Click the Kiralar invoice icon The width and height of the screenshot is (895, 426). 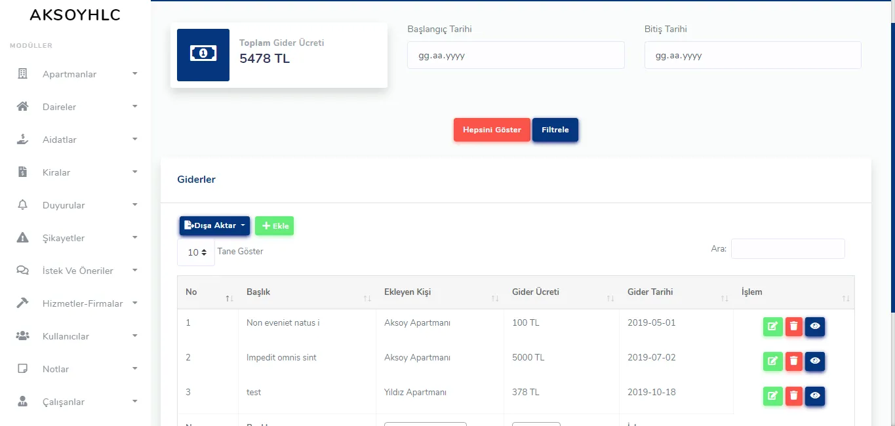[x=23, y=172]
